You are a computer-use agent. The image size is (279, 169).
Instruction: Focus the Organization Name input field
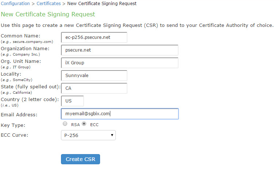click(119, 50)
